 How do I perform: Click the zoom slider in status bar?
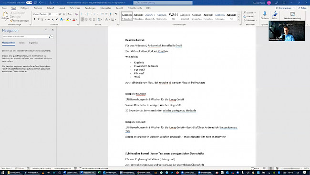pyautogui.click(x=292, y=168)
